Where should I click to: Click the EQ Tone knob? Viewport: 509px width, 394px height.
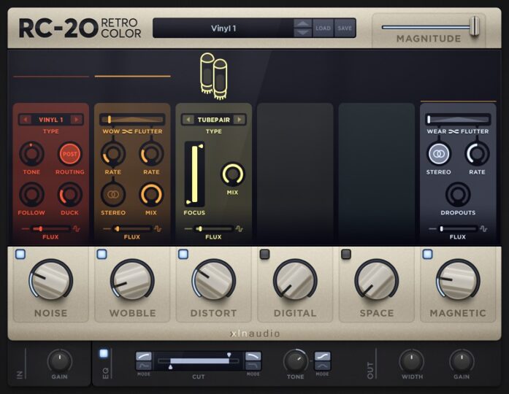point(296,361)
